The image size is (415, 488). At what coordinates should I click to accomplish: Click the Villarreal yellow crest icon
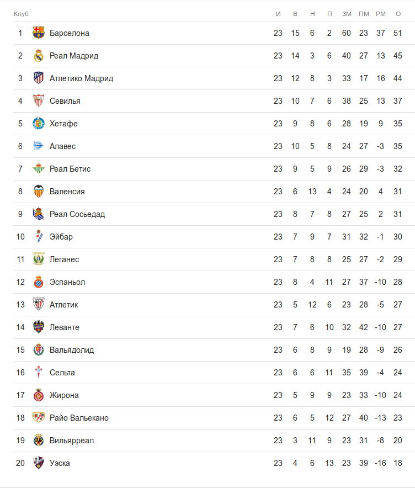coord(38,441)
